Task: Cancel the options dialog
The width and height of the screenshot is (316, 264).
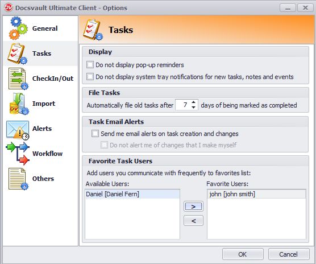Action: click(x=289, y=254)
